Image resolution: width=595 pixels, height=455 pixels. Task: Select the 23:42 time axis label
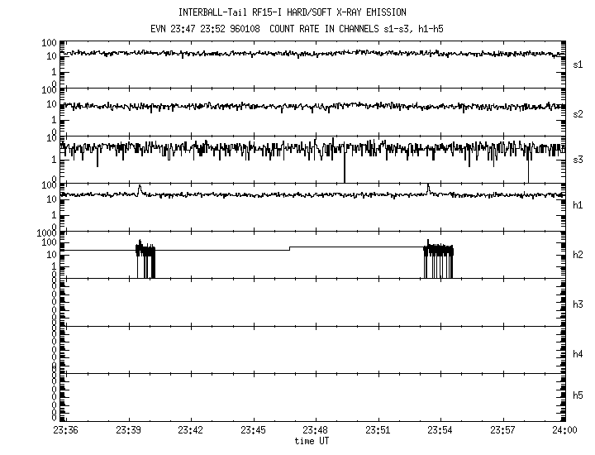tap(191, 431)
